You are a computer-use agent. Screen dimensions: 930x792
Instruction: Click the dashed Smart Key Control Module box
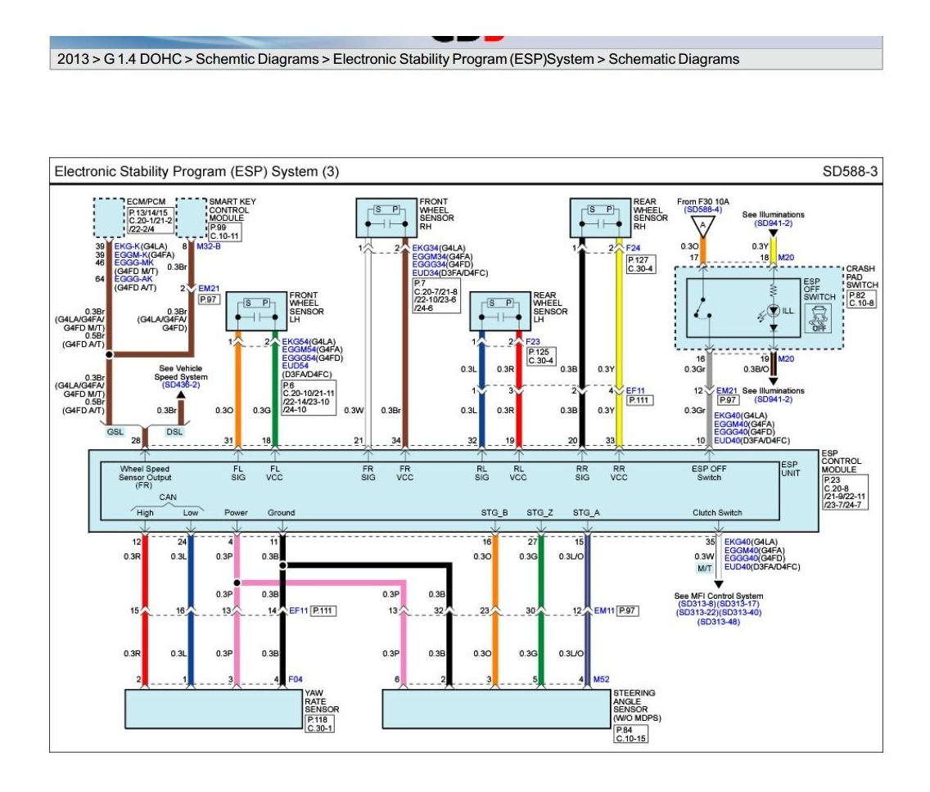[192, 218]
